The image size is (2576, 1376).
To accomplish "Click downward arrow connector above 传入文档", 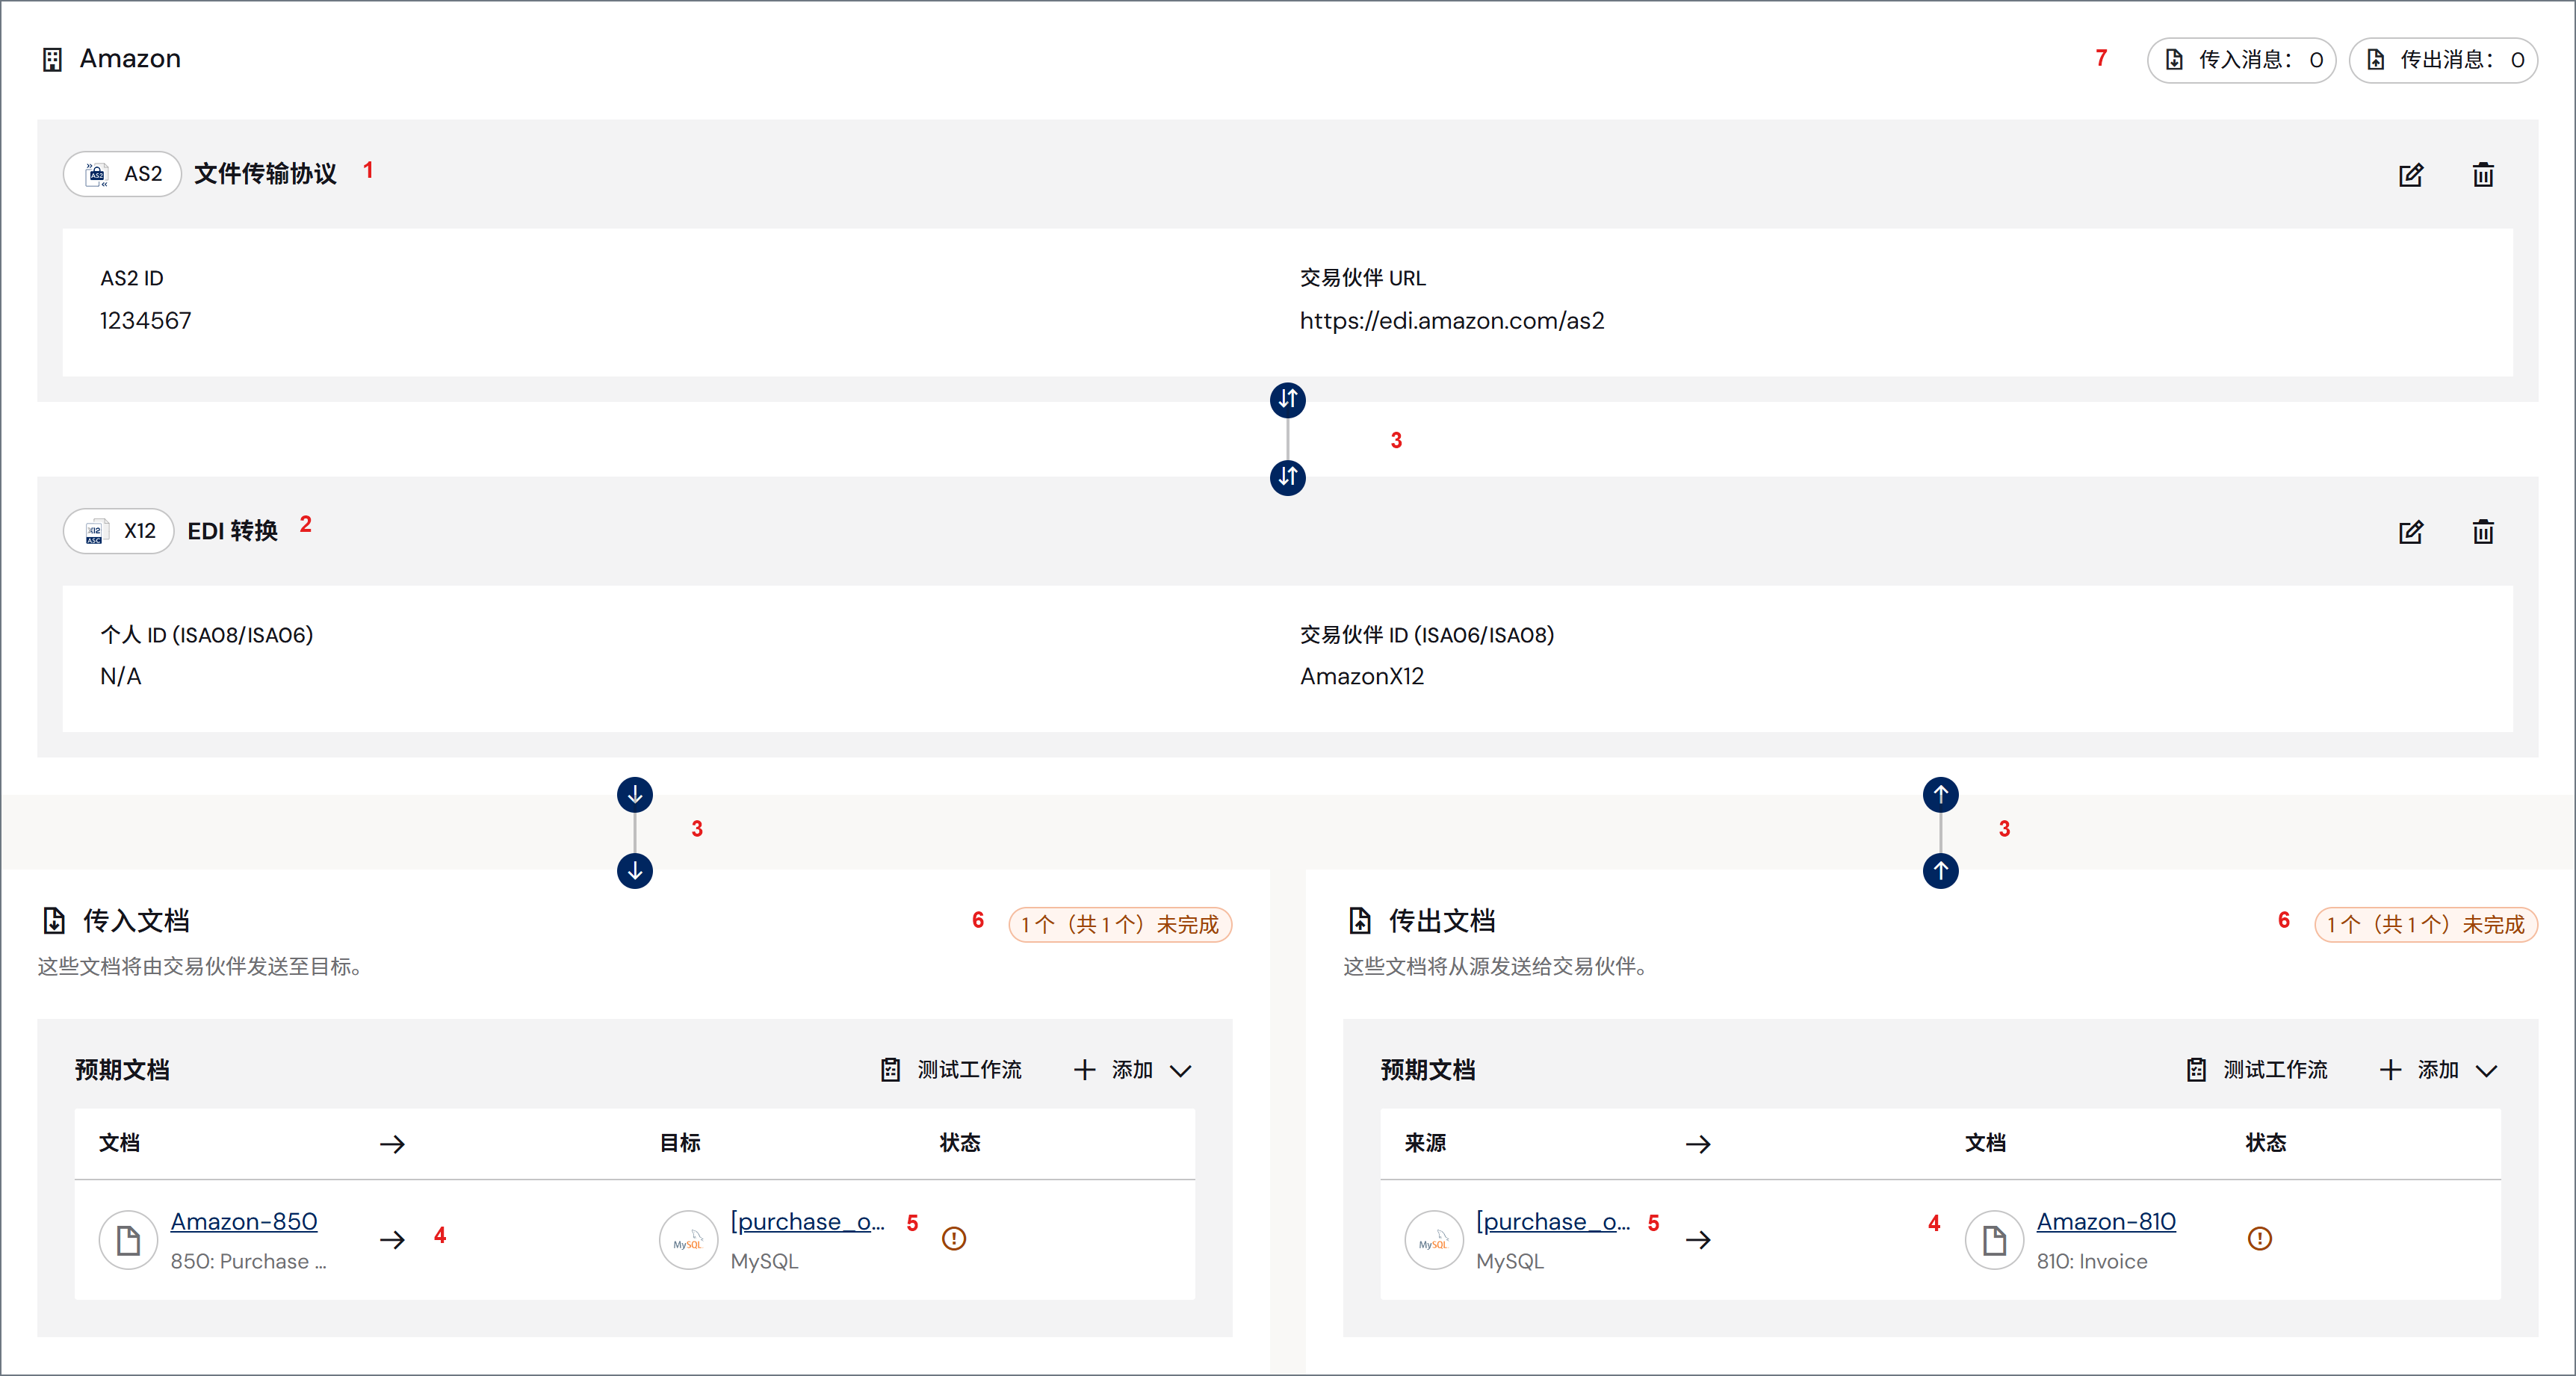I will (635, 871).
